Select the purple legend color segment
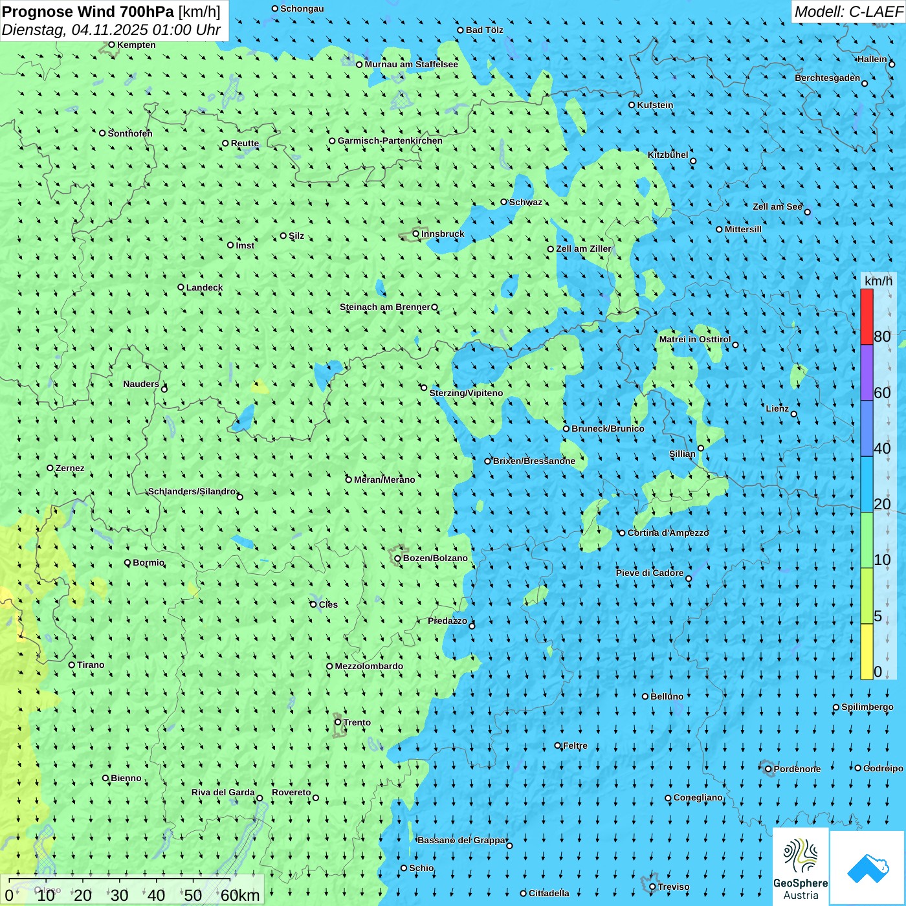This screenshot has width=906, height=906. click(x=867, y=373)
